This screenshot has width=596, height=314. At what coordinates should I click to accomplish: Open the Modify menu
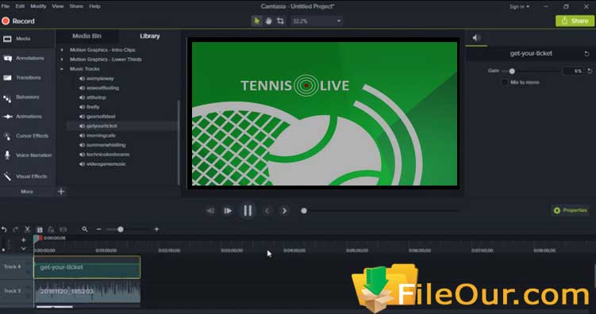[38, 6]
